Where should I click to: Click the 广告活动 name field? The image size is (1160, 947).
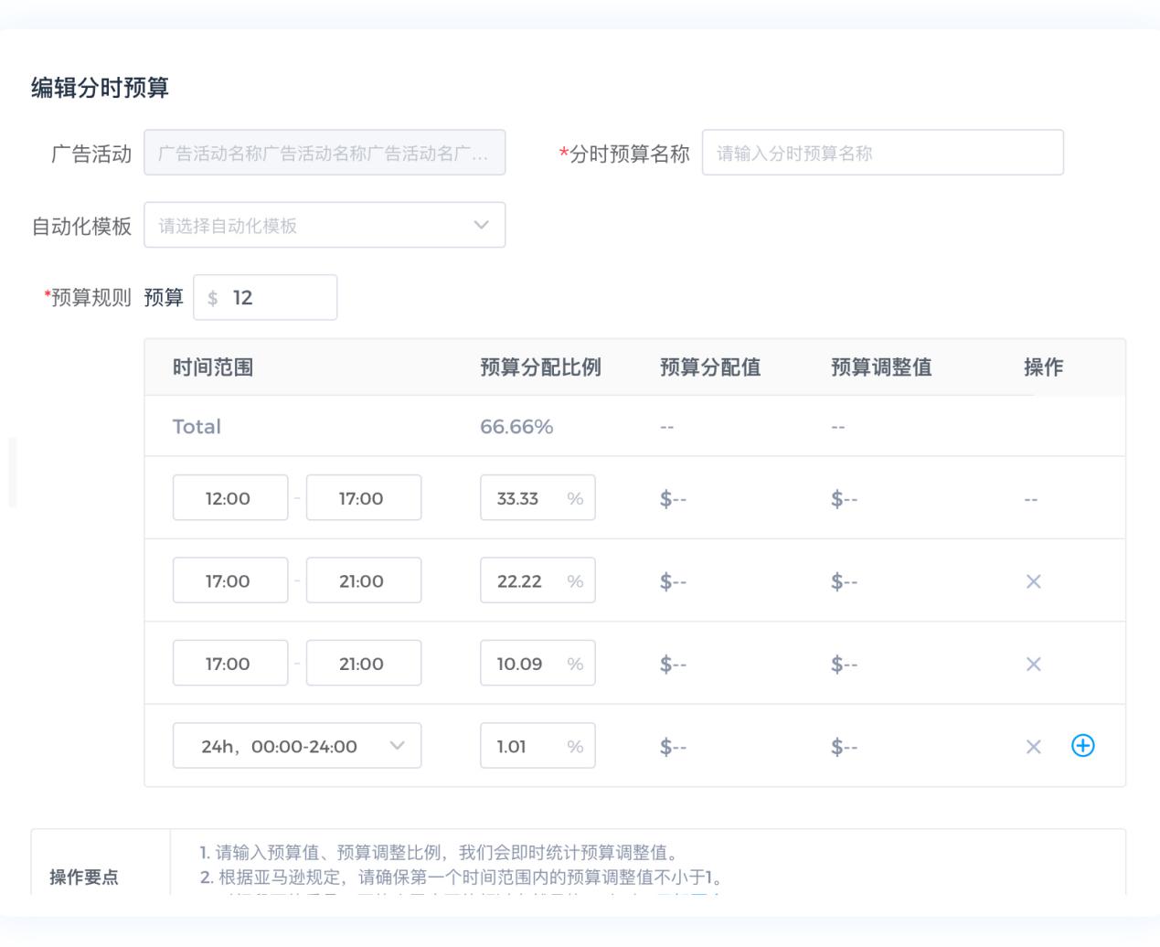click(x=325, y=153)
